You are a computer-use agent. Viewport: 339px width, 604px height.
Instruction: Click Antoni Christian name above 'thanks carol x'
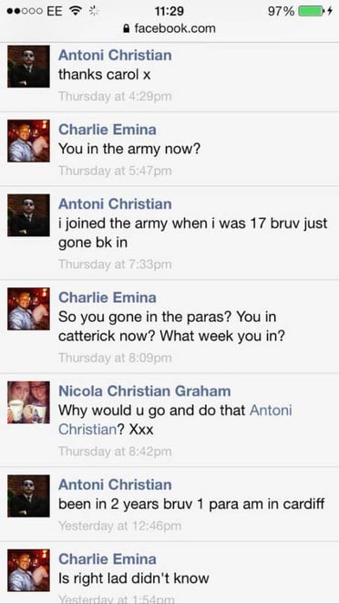tap(115, 55)
